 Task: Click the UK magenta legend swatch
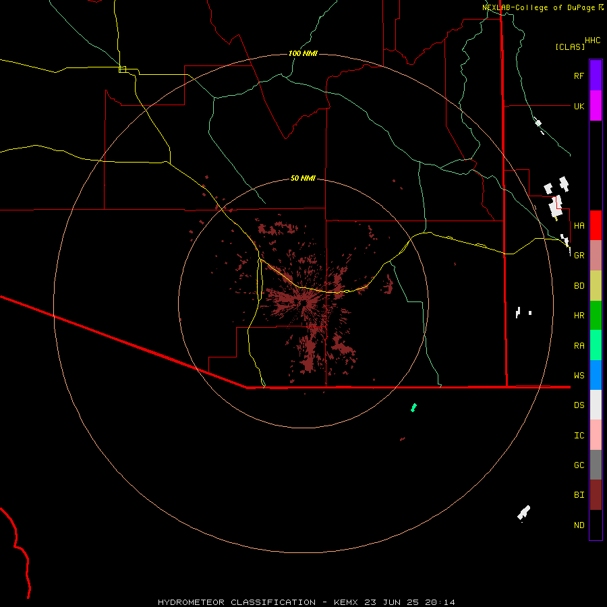click(596, 106)
